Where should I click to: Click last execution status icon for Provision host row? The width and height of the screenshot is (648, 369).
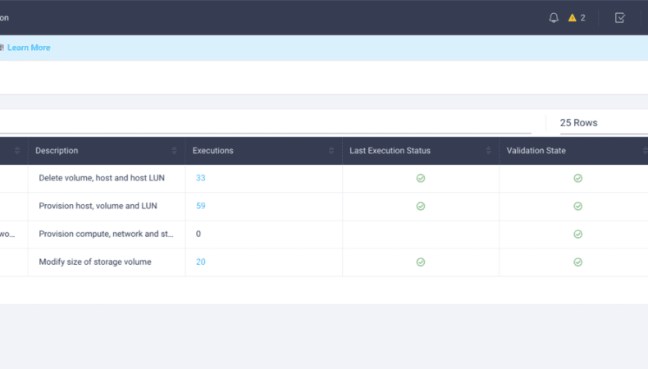click(420, 206)
